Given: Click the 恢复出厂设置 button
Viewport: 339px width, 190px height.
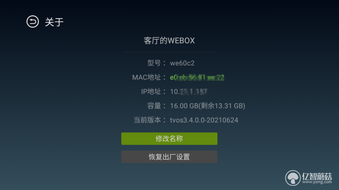Looking at the screenshot, I should tap(169, 157).
